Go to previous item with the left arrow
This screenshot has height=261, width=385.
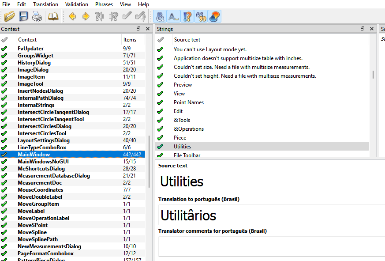point(72,17)
